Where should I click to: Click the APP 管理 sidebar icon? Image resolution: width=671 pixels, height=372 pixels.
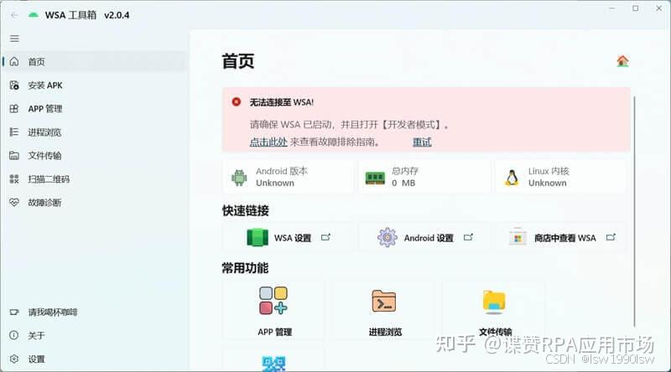14,109
